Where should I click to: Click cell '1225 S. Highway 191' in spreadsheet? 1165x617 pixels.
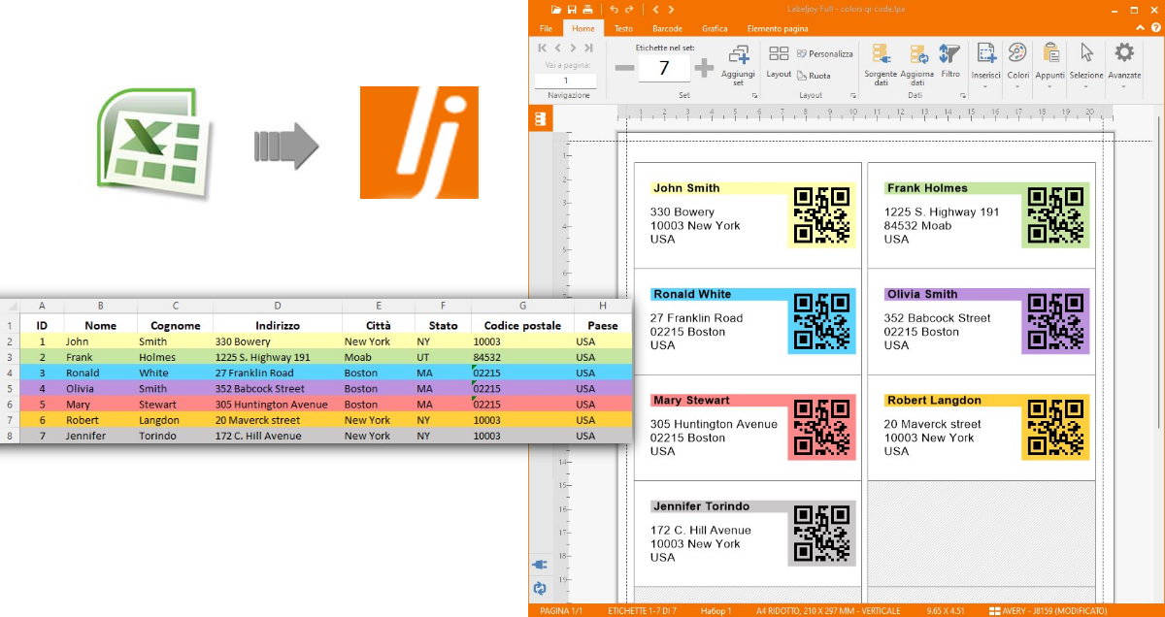click(x=278, y=357)
